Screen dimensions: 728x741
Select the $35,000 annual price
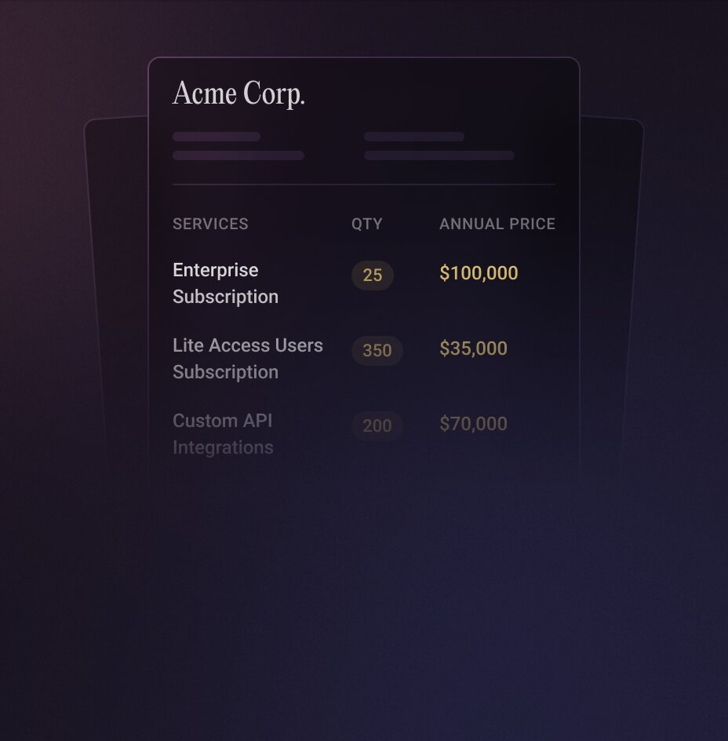click(x=473, y=349)
